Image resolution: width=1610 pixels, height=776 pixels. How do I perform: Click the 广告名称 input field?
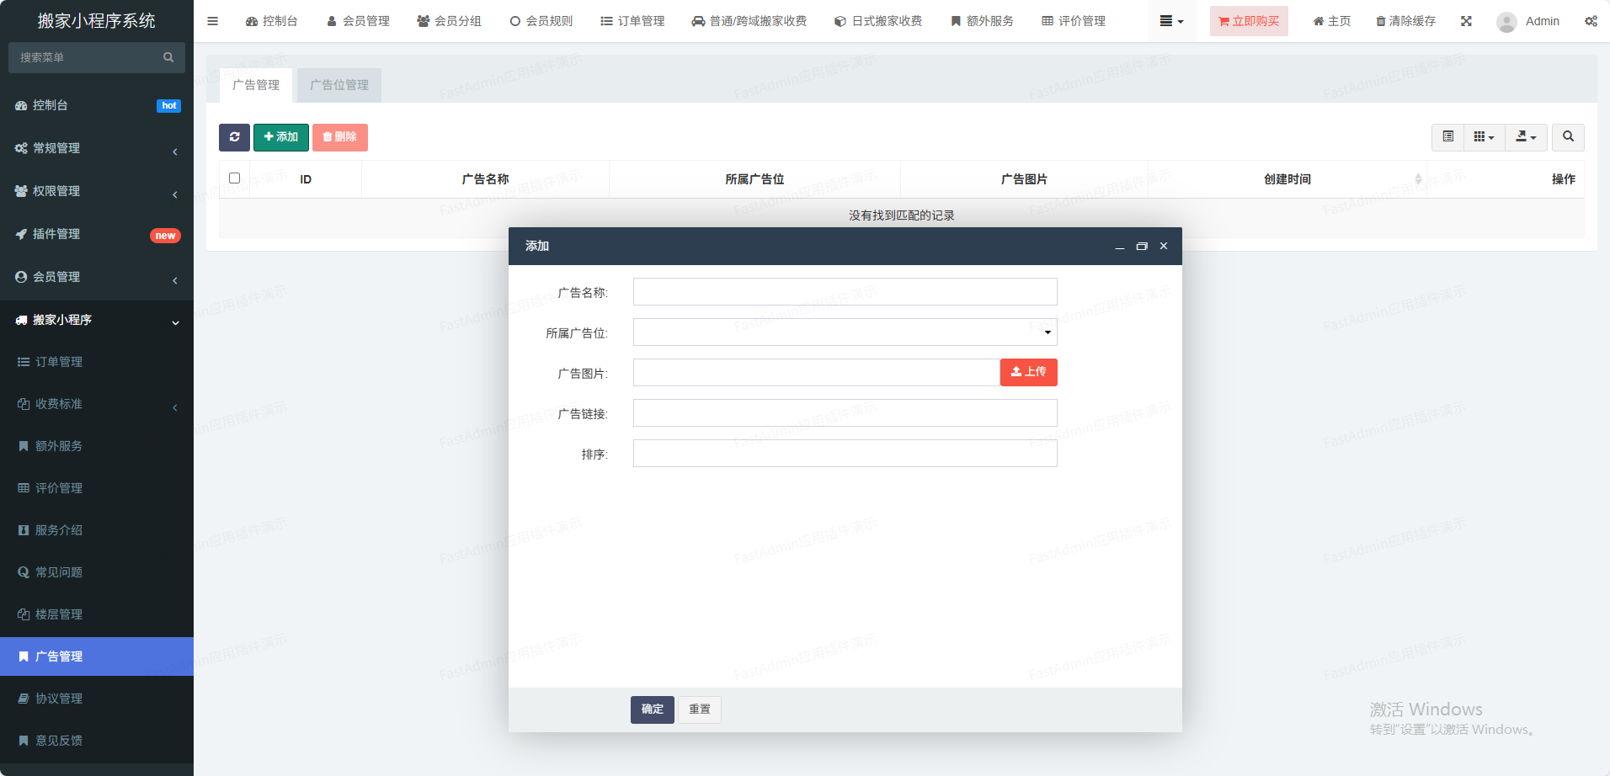coord(845,292)
